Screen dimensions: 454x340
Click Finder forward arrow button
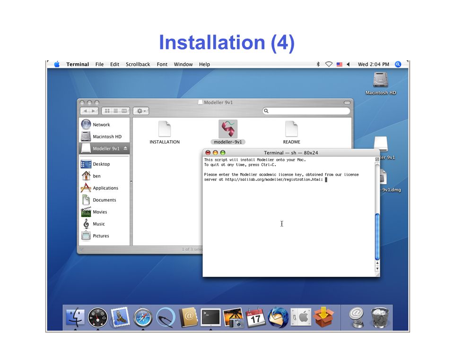tap(94, 110)
